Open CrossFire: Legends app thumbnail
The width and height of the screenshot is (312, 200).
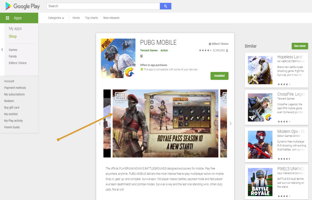pos(260,107)
